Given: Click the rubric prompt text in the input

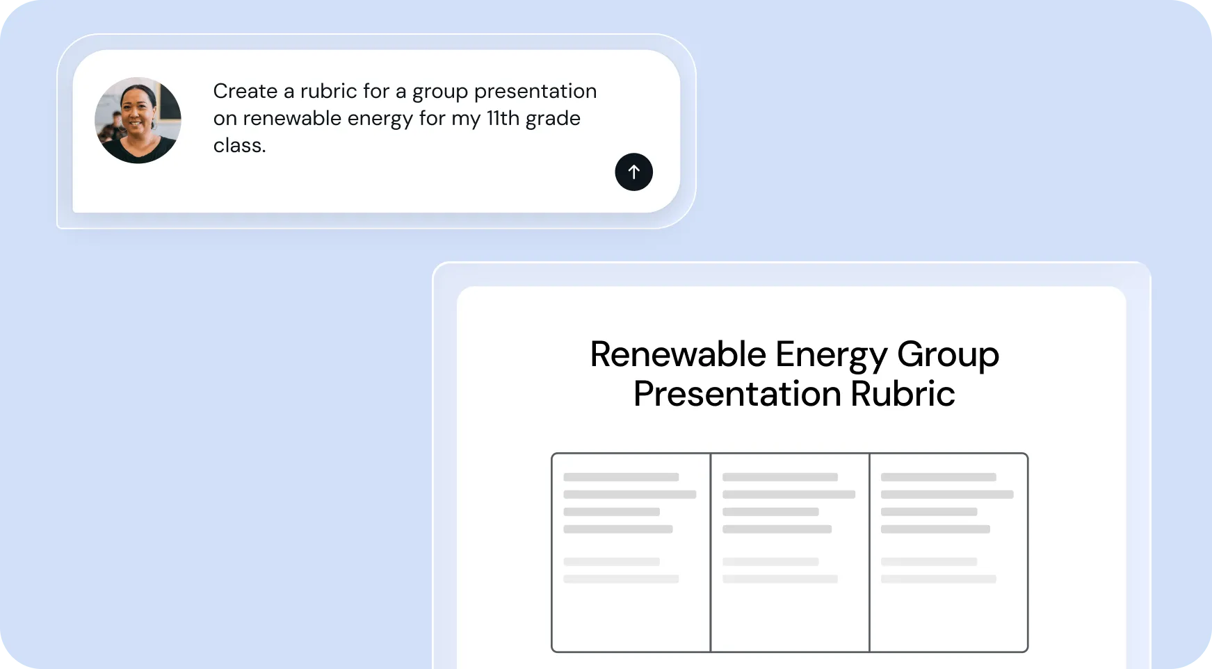Looking at the screenshot, I should point(405,118).
